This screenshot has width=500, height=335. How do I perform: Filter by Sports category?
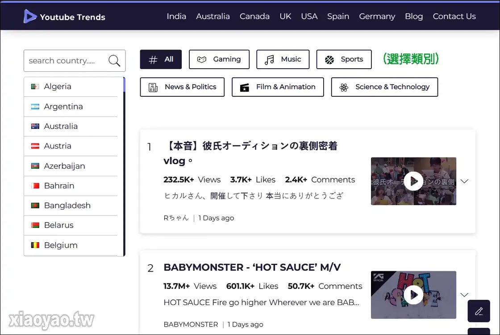tap(344, 59)
